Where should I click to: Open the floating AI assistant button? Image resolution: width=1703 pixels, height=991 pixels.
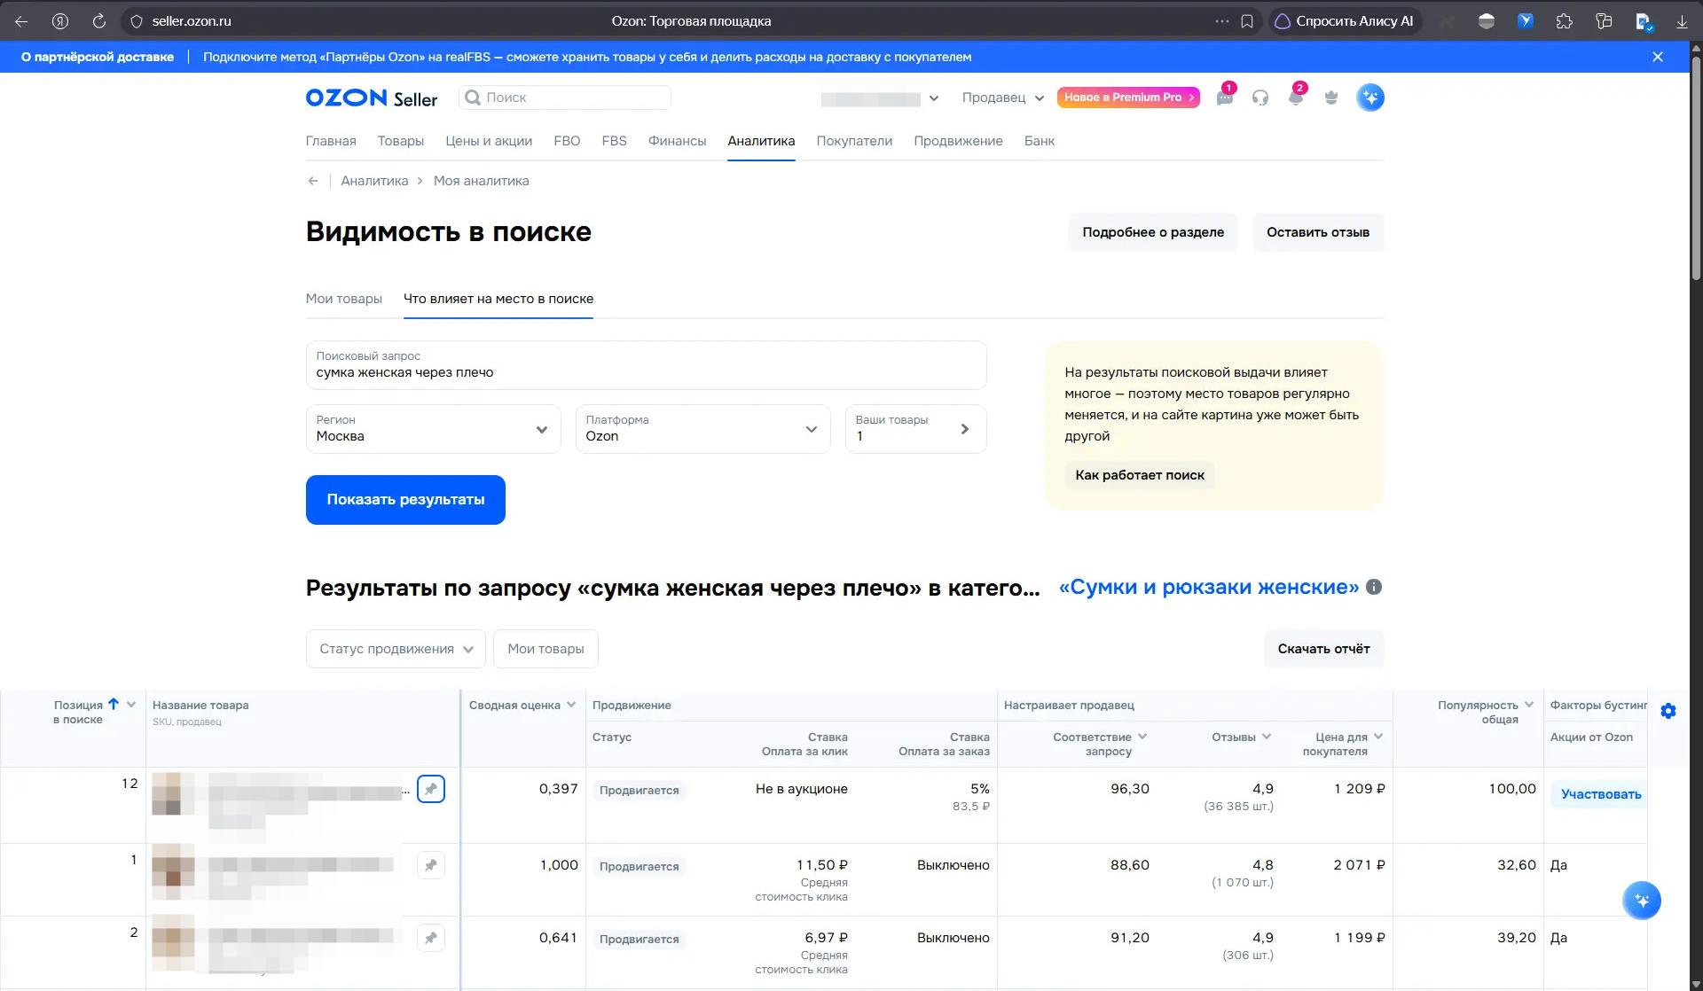coord(1642,901)
